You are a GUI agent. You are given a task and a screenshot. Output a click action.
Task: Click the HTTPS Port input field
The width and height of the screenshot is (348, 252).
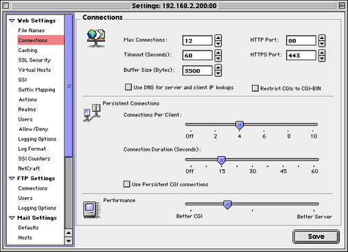pos(301,55)
